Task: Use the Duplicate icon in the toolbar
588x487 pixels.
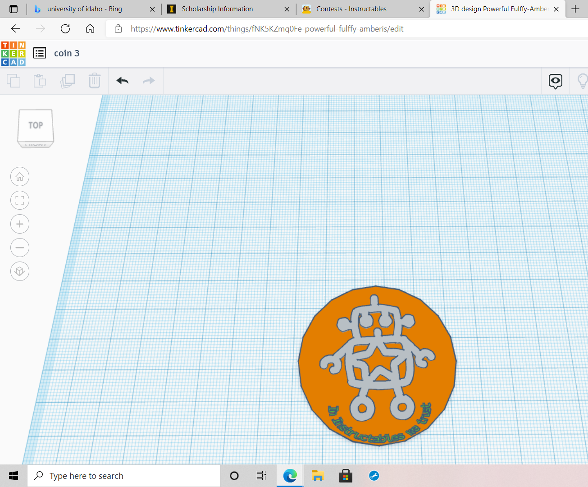Action: (68, 81)
